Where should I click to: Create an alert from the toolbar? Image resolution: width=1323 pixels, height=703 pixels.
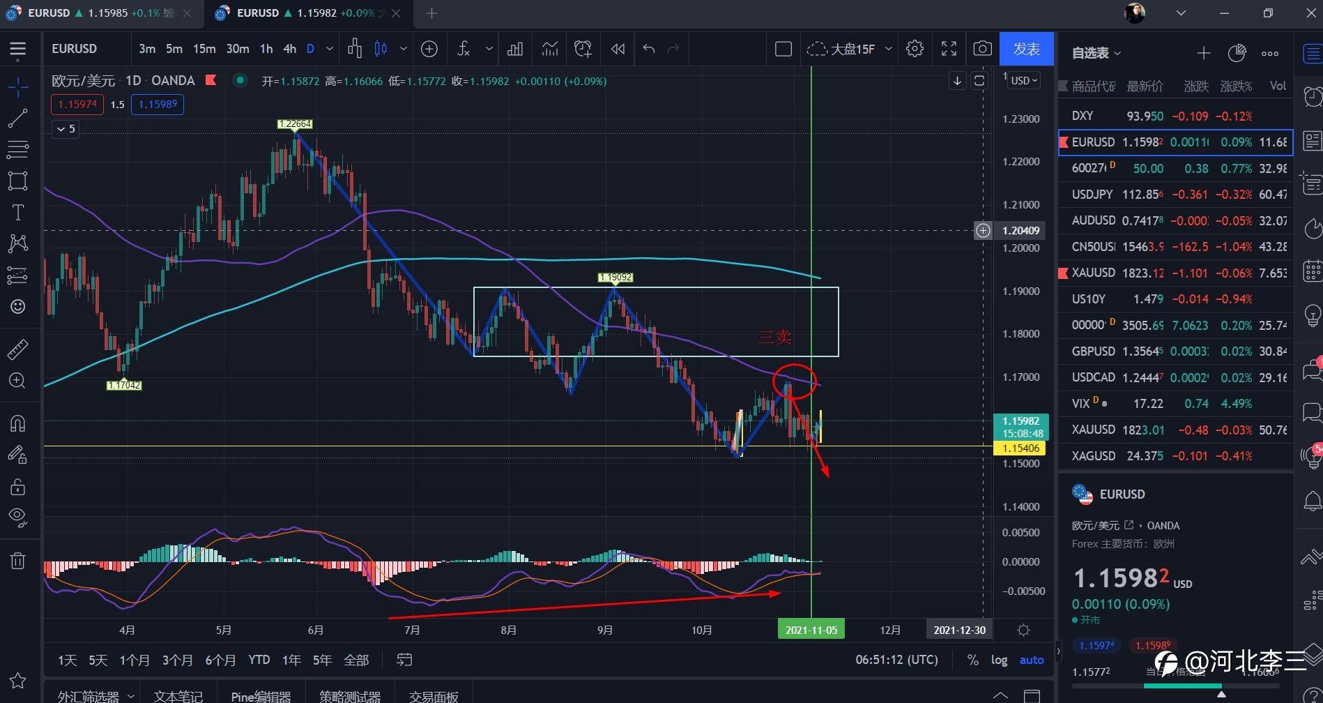(583, 49)
